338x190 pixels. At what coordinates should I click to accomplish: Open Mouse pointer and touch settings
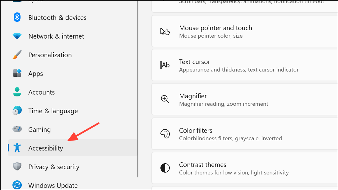coord(245,31)
